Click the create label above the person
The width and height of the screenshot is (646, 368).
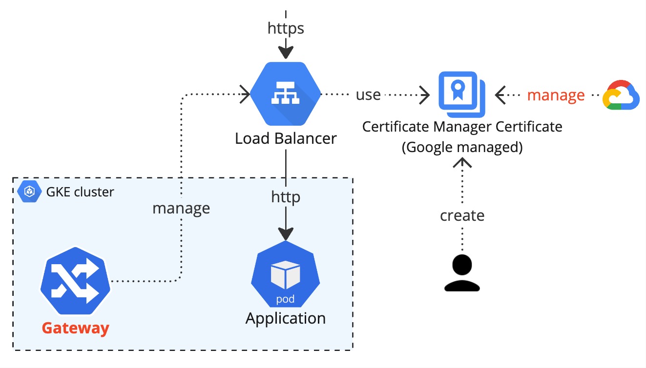click(x=462, y=215)
